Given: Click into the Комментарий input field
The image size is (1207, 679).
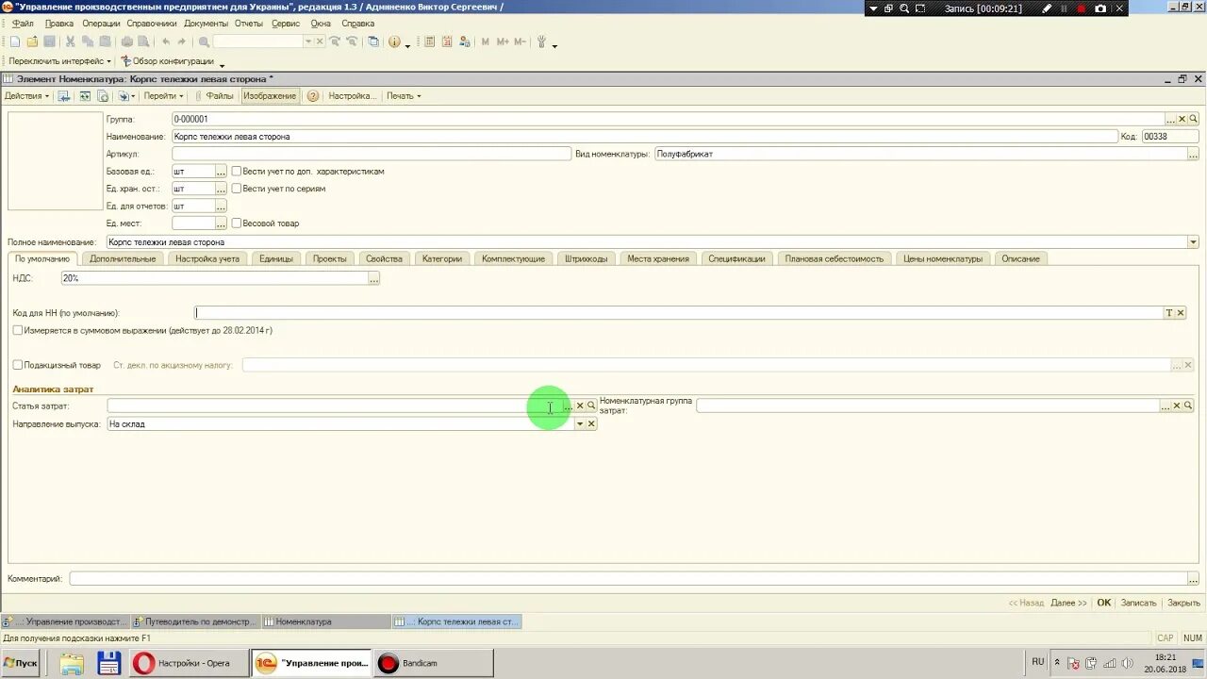Looking at the screenshot, I should [x=628, y=578].
